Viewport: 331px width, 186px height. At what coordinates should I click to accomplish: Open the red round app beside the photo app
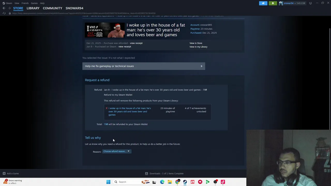[200, 182]
